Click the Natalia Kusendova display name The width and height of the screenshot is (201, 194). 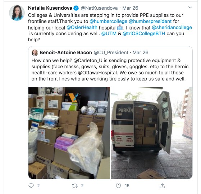coord(50,8)
